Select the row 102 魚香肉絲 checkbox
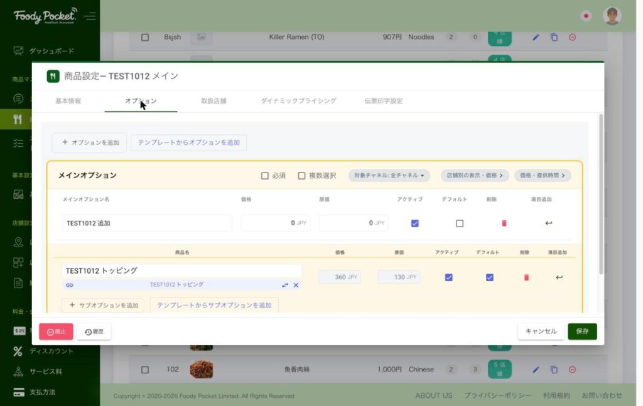The height and width of the screenshot is (406, 643). pyautogui.click(x=145, y=370)
